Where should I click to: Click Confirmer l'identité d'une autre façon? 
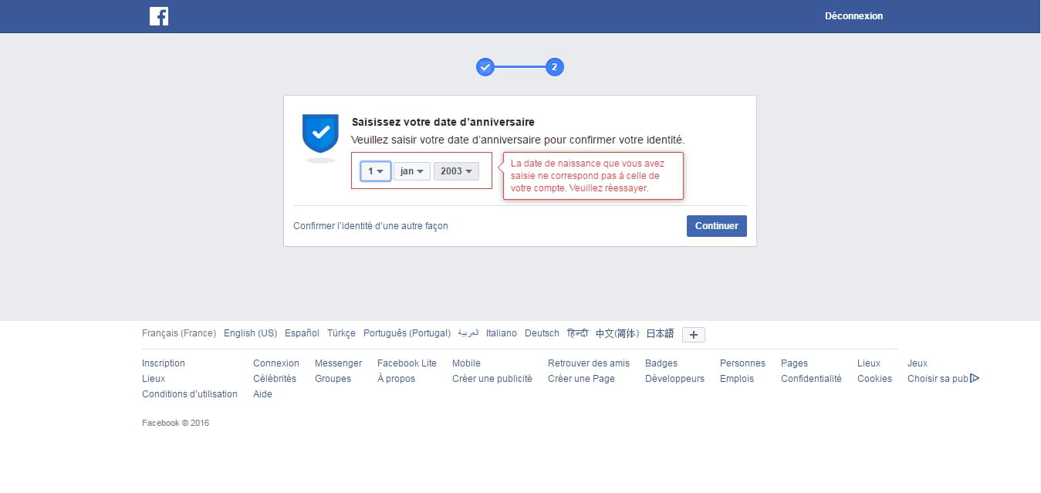click(370, 226)
